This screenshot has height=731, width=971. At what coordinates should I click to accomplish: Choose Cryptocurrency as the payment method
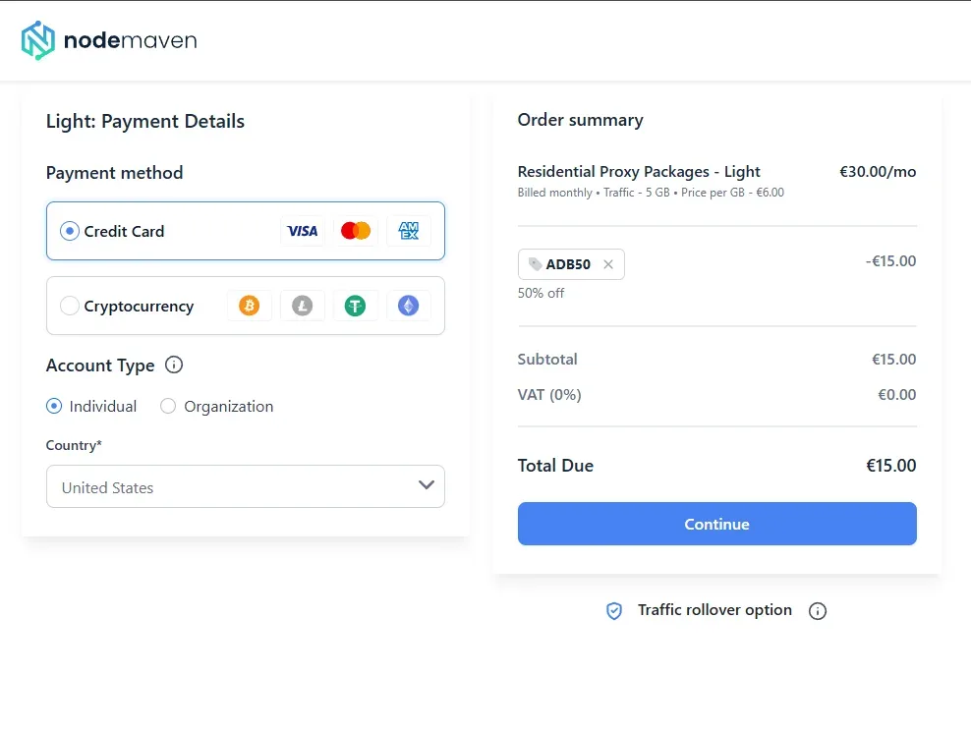(70, 306)
